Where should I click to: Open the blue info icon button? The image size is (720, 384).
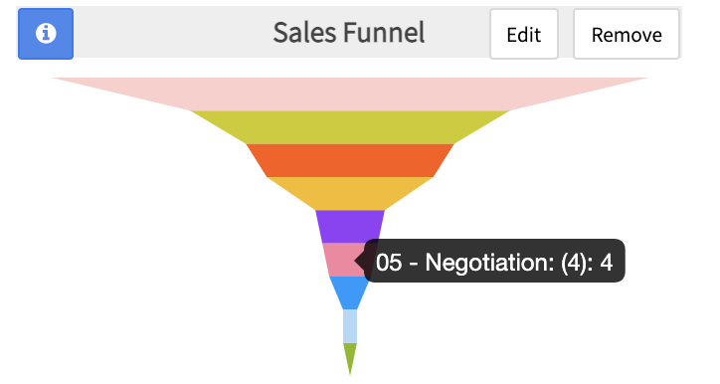[46, 34]
